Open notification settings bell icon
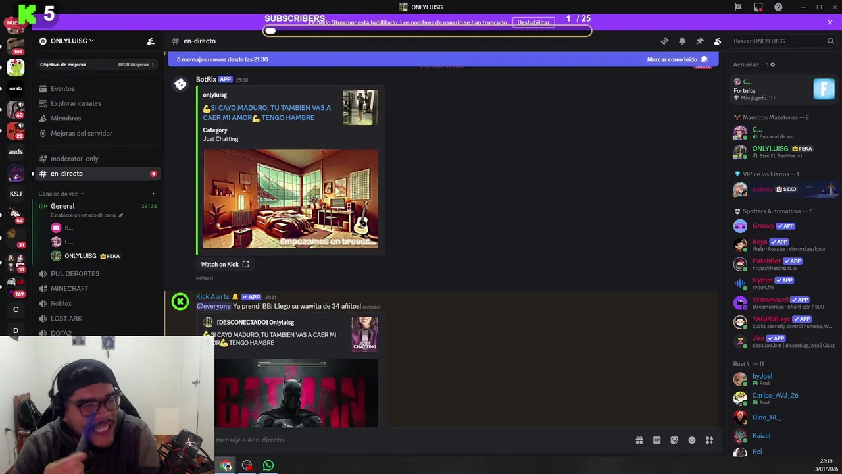This screenshot has width=842, height=474. click(x=682, y=41)
